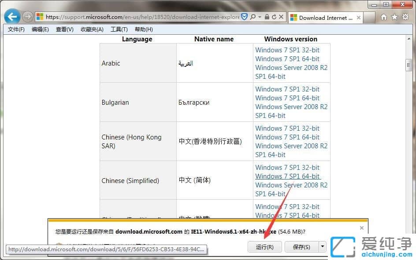Open the Windows 7 SP1 64-bit Simplified Chinese link
416x260 pixels.
[x=287, y=176]
